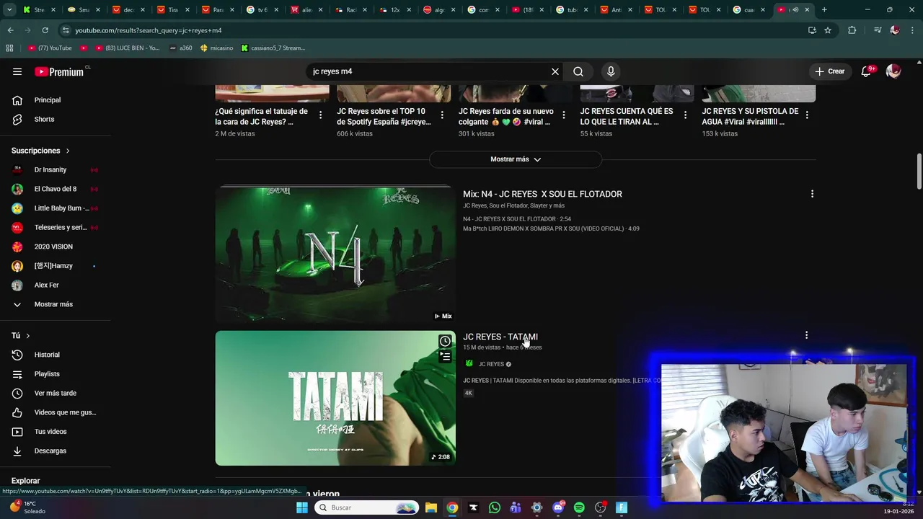Switch to the 'tv 6' browser tab

pos(262,10)
